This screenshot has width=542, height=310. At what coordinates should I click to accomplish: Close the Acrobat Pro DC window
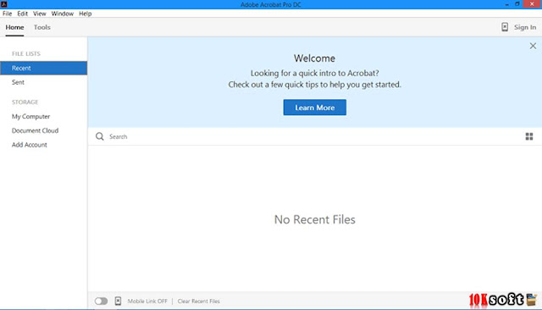532,4
